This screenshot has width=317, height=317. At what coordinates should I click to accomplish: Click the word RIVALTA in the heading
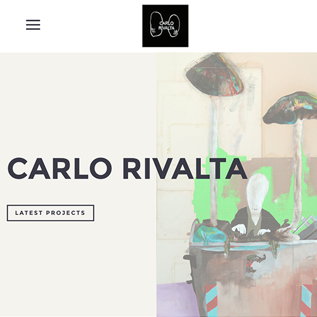[185, 169]
